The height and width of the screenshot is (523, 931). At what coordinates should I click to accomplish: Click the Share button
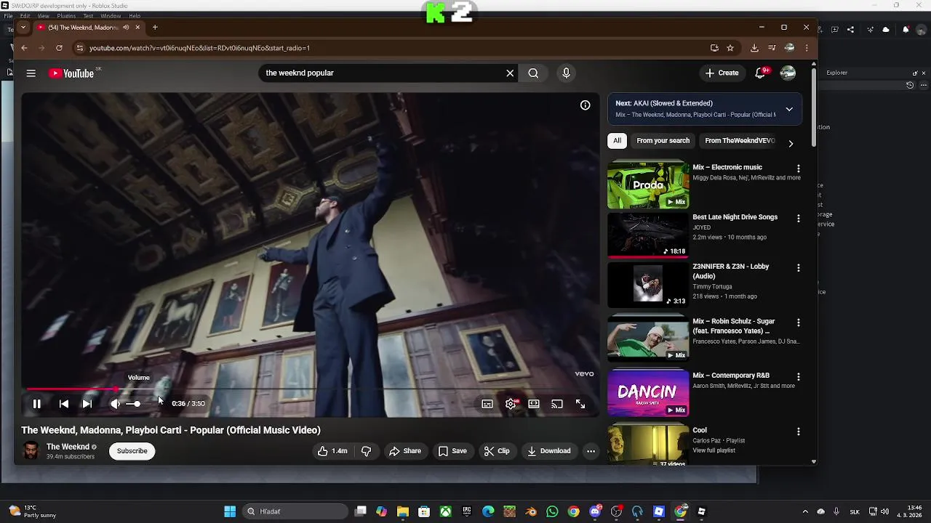click(x=404, y=451)
